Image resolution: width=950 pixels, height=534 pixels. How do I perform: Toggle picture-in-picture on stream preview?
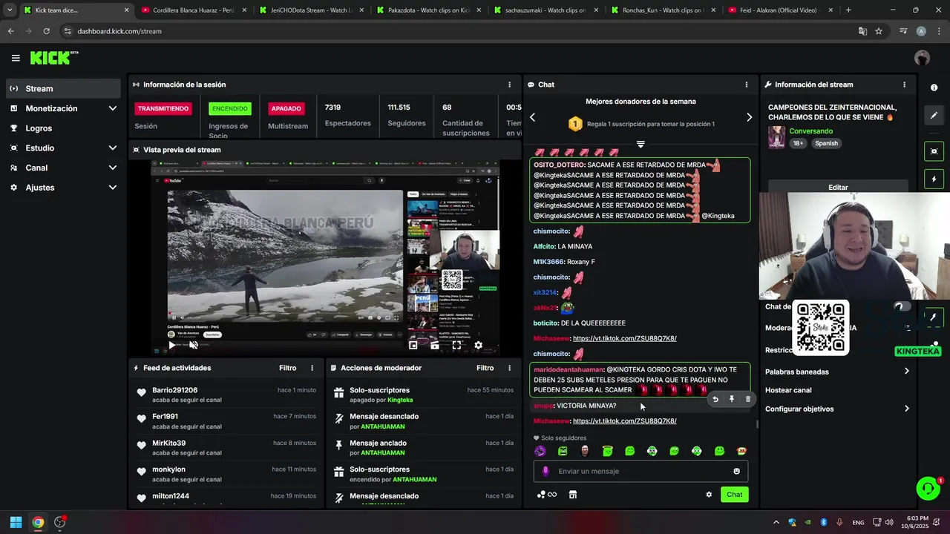[413, 345]
